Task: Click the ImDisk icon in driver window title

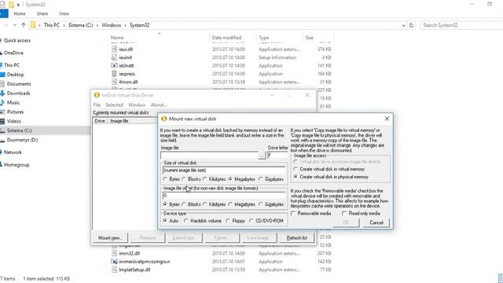Action: click(97, 95)
